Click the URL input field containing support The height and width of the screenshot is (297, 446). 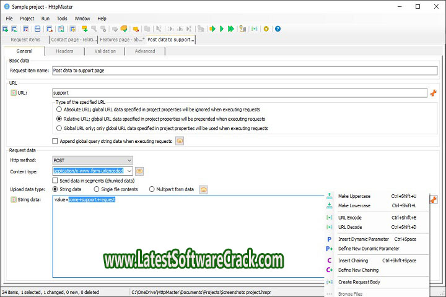pos(240,93)
